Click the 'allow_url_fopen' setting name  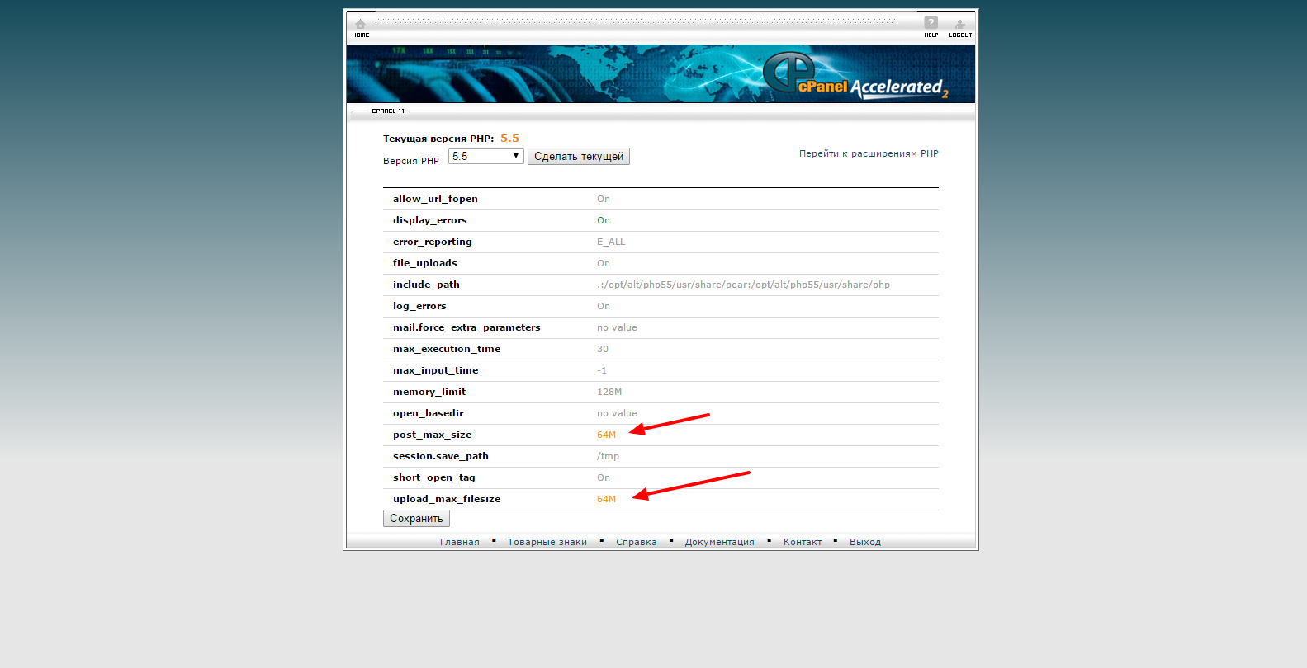(435, 199)
